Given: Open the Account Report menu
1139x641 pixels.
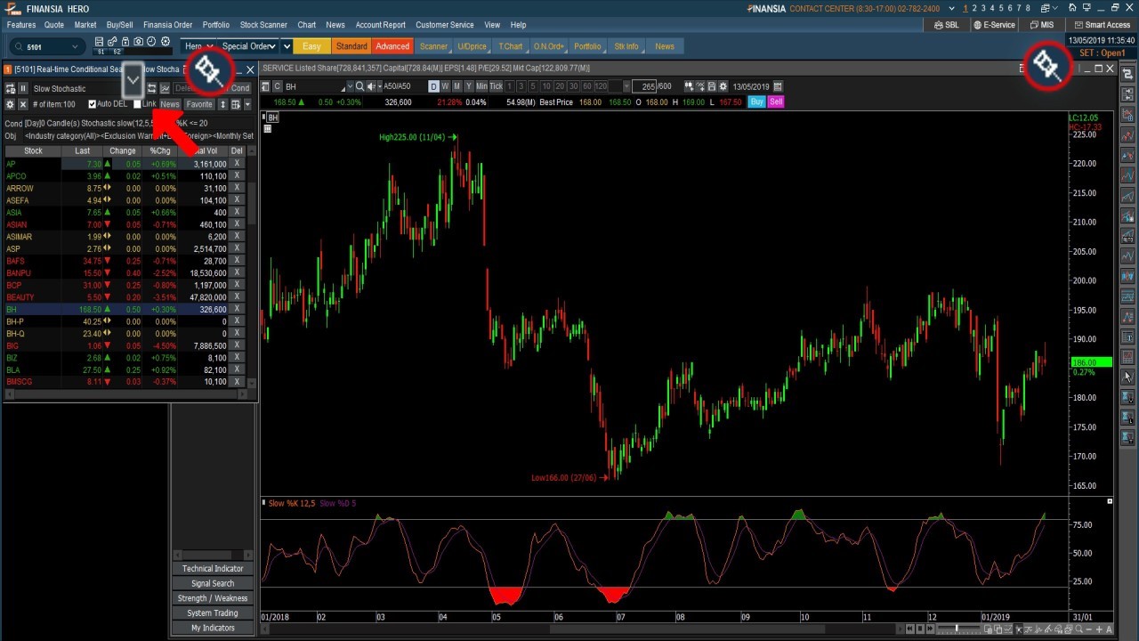Looking at the screenshot, I should [380, 25].
